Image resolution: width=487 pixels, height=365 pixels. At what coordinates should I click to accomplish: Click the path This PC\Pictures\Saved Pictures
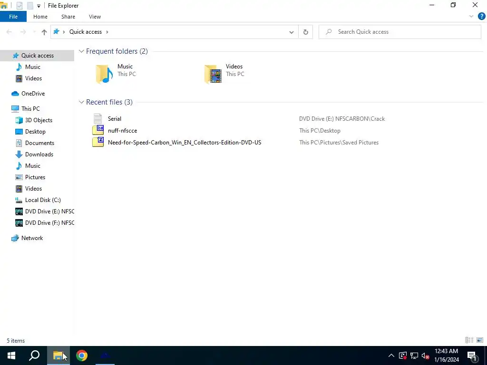click(x=339, y=143)
